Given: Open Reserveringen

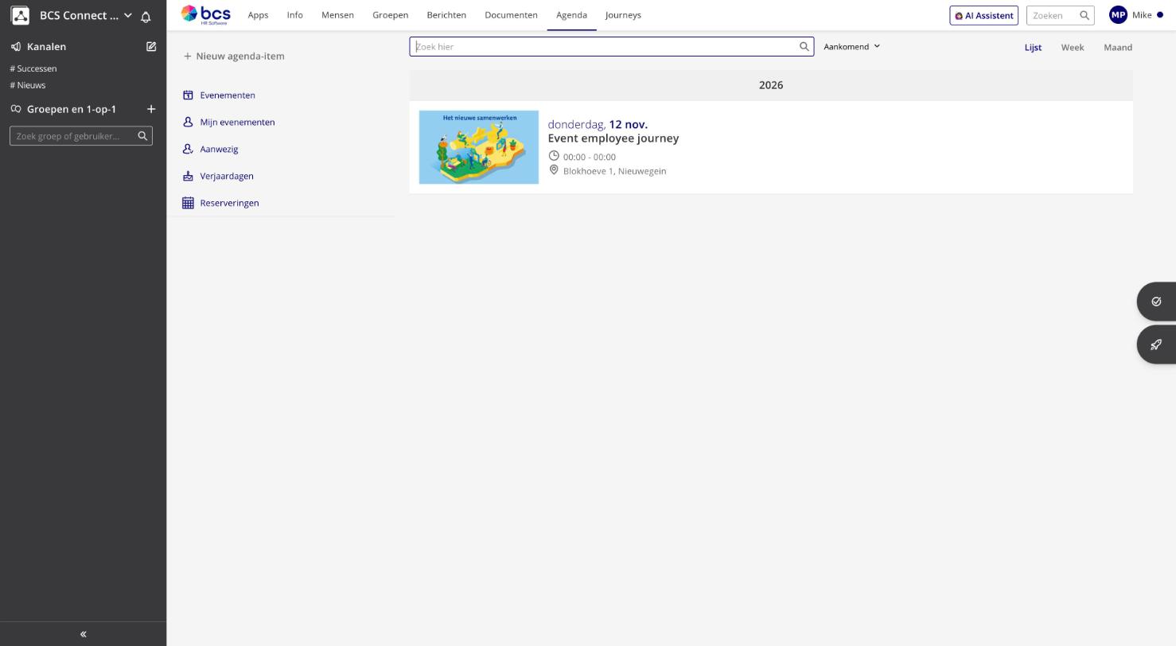Looking at the screenshot, I should pos(229,204).
